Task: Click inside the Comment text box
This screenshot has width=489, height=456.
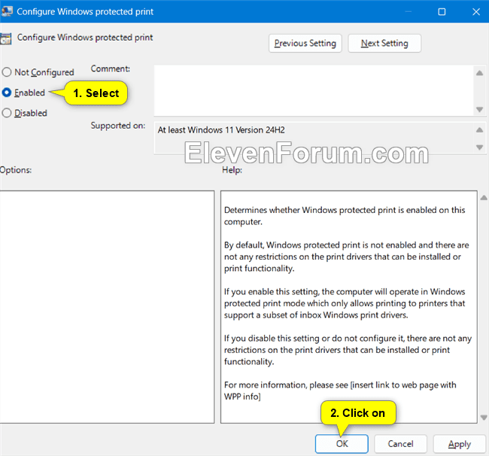Action: tap(314, 90)
